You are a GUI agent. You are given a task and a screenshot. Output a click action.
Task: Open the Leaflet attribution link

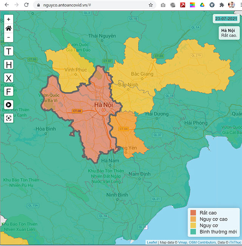click(152, 242)
